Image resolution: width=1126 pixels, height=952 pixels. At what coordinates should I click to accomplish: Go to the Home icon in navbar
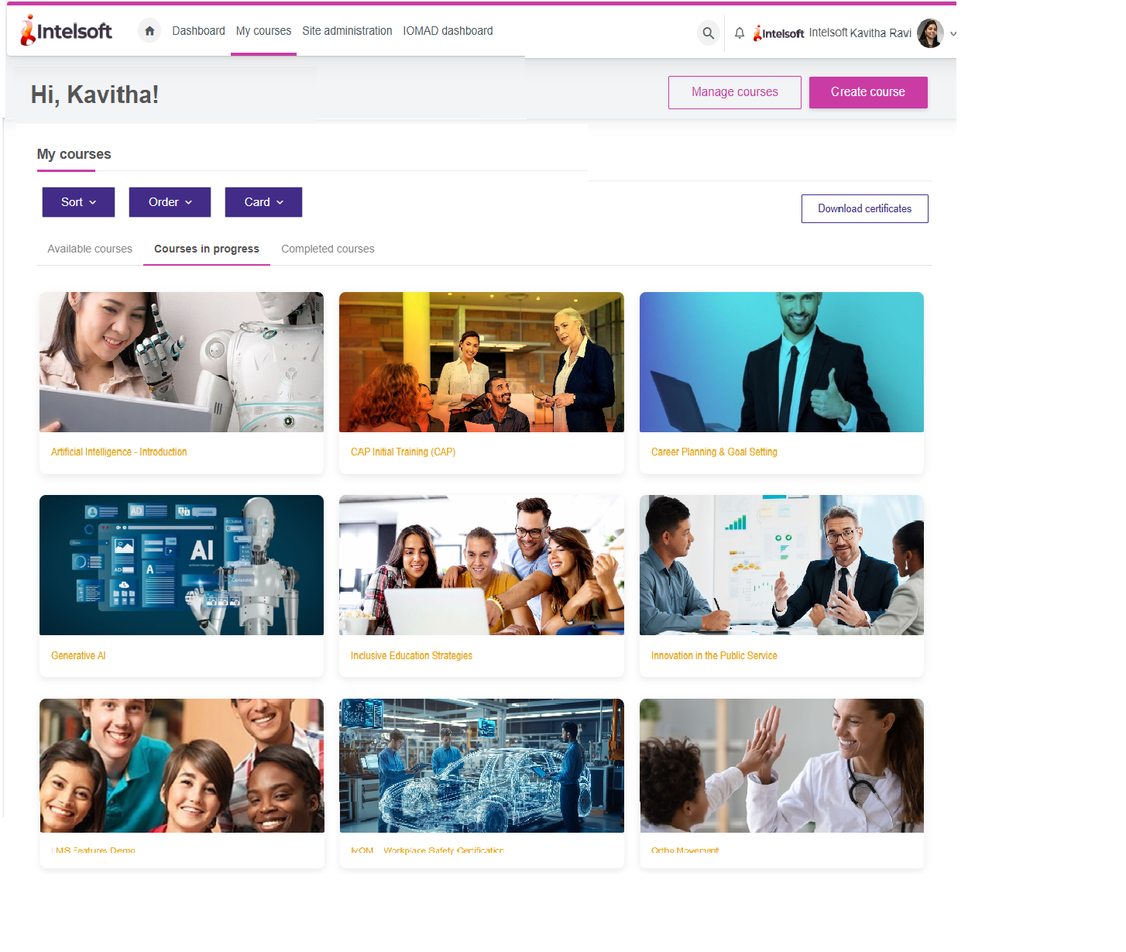click(149, 31)
